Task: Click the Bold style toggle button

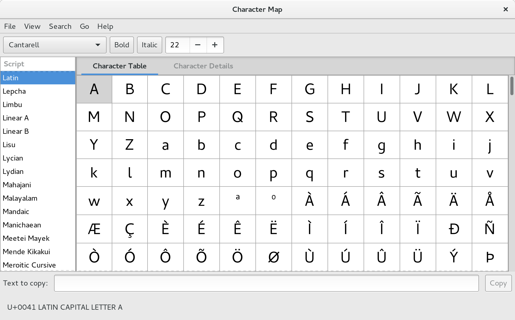Action: pos(122,45)
